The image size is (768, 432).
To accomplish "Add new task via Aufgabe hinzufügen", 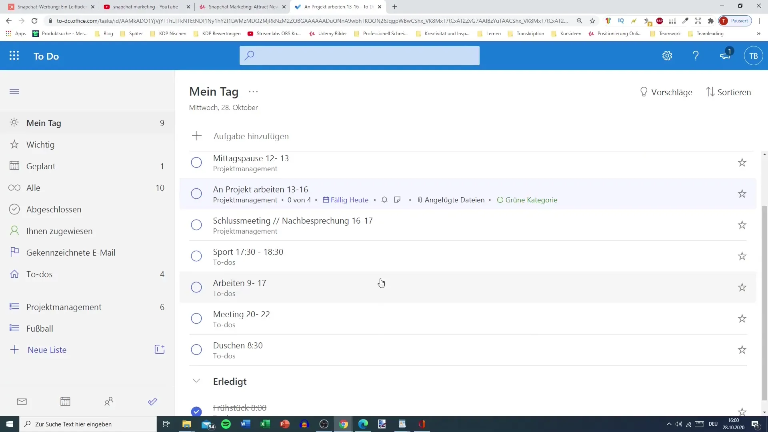I will coord(251,136).
